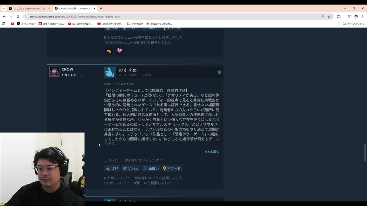The width and height of the screenshot is (367, 206).
Task: Open the 全国のラーメン通必見 bookmark
Action: 159,24
